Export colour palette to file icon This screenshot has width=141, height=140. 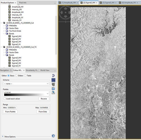pos(53,92)
